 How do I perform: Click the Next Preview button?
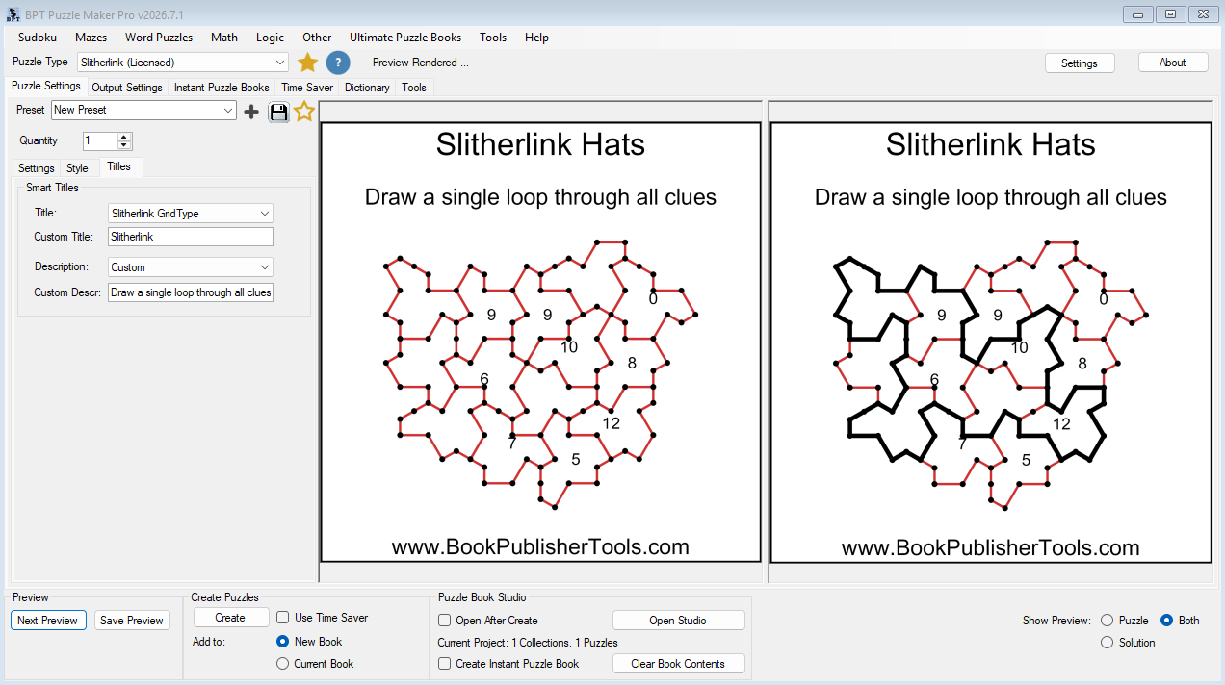(48, 621)
